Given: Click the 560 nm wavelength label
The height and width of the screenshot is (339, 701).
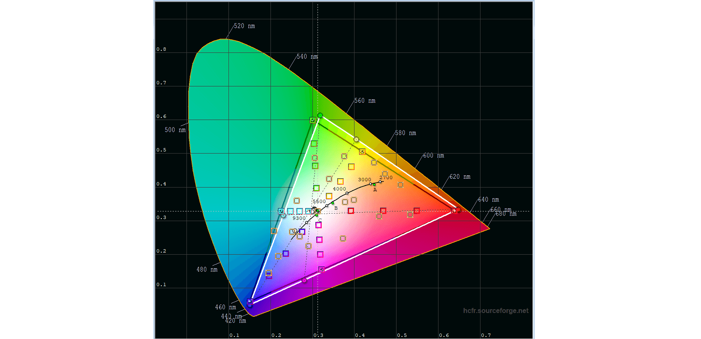Looking at the screenshot, I should (x=365, y=101).
